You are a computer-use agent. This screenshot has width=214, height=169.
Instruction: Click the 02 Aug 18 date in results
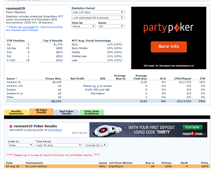click(13, 167)
